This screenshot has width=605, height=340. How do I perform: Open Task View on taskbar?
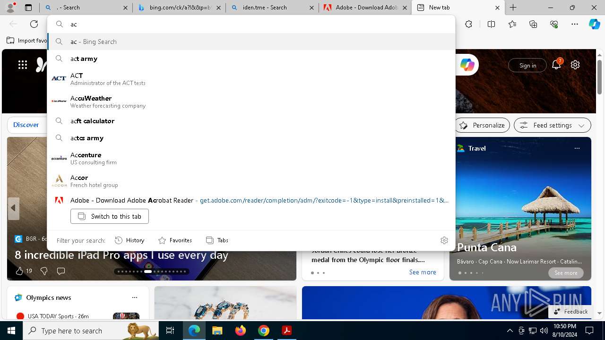tap(170, 331)
